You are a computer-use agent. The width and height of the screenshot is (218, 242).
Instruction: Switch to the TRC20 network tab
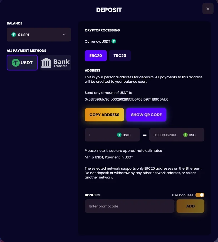coord(120,56)
